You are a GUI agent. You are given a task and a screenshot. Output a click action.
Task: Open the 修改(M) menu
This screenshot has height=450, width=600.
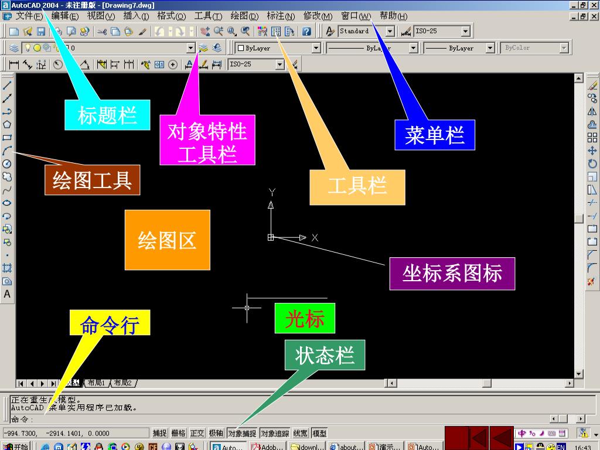[318, 16]
